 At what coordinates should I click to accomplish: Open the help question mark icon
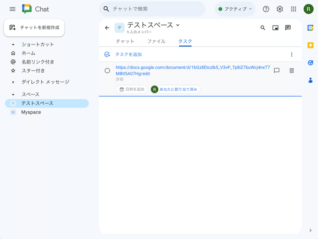pyautogui.click(x=266, y=9)
